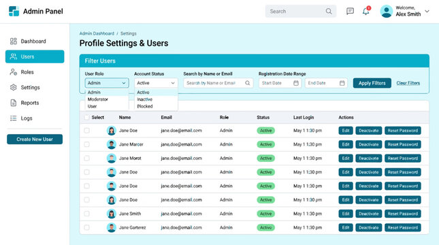Choose Active in Account Status list
Screen dimensions: 439x245
(156, 92)
